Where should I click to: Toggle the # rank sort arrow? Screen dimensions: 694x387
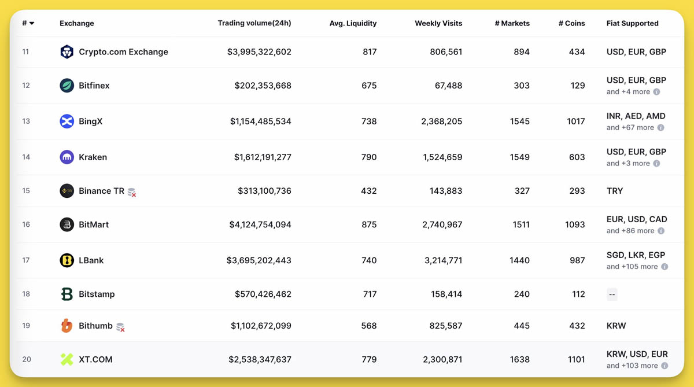tap(32, 24)
